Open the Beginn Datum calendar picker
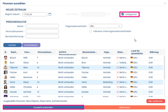Viewport: 168px width, 112px height. [50, 14]
